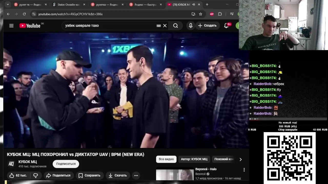328x184 pixels.
Task: Reload the current page
Action: tap(24, 14)
